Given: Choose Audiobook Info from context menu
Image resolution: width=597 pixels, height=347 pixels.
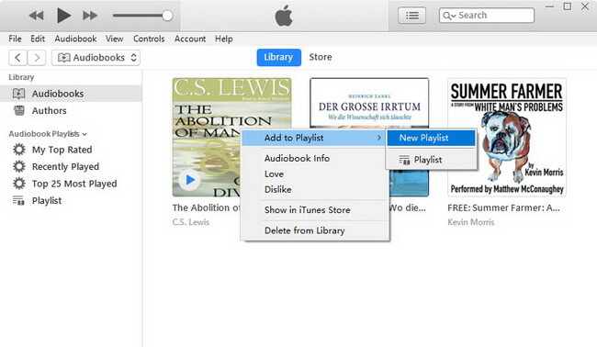Looking at the screenshot, I should click(297, 158).
